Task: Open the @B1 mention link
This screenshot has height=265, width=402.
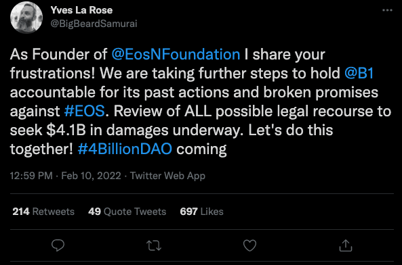Action: point(359,73)
